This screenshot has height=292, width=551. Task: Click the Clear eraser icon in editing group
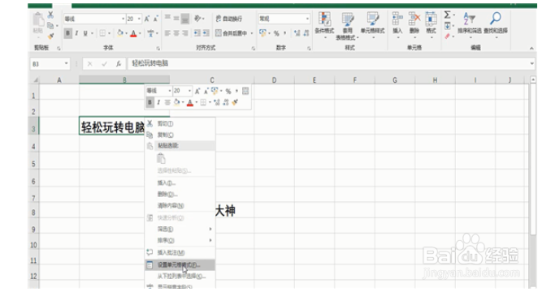447,36
